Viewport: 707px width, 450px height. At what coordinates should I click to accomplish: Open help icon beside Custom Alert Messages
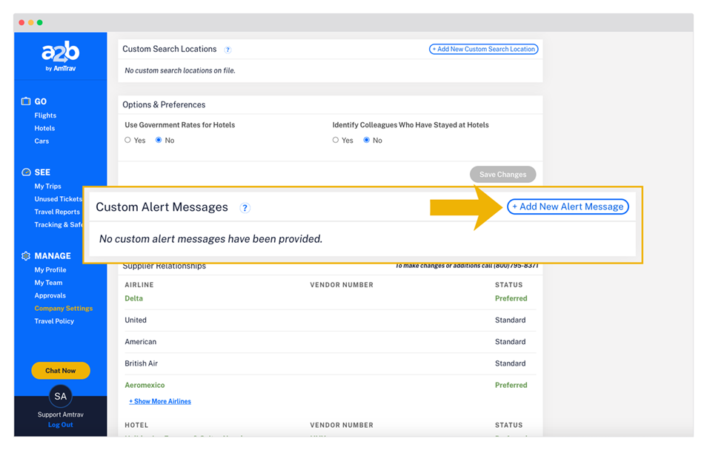[245, 208]
